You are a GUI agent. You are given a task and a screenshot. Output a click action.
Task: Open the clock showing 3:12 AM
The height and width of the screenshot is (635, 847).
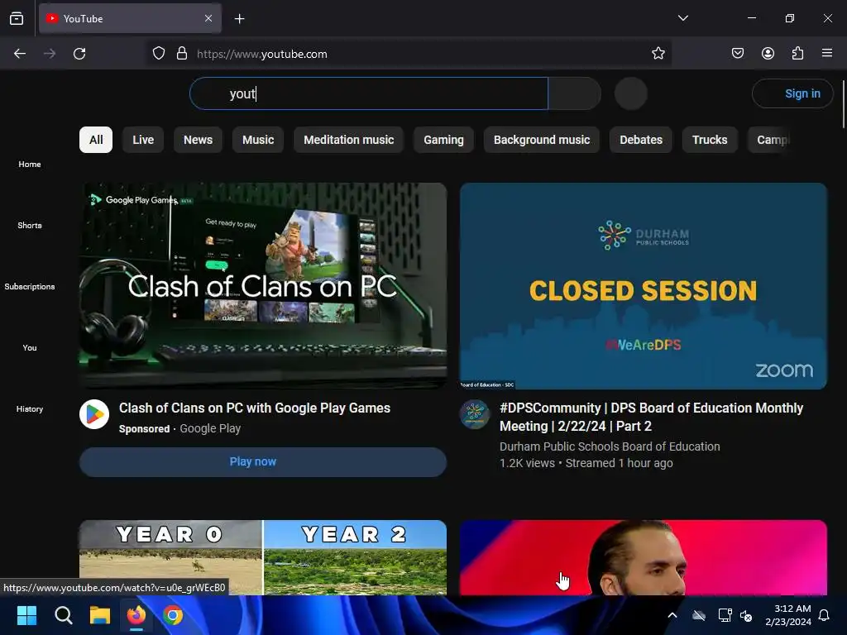788,615
